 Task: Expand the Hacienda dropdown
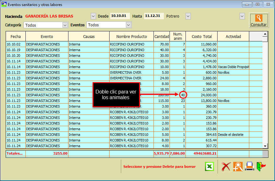click(x=93, y=16)
